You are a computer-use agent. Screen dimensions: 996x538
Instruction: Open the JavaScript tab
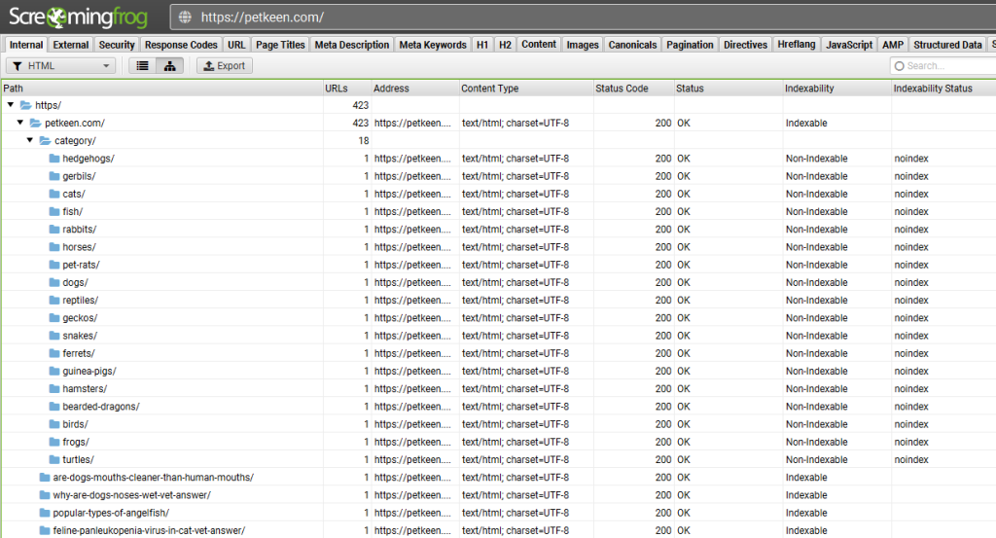849,45
